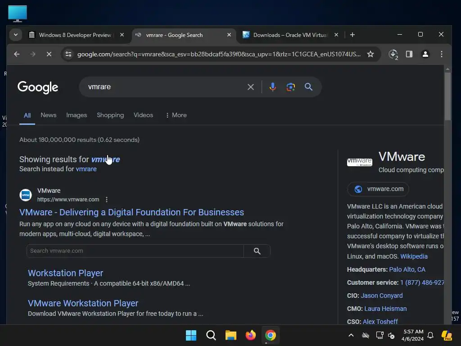Open VMware Workstation Player sitelink

coord(83,303)
